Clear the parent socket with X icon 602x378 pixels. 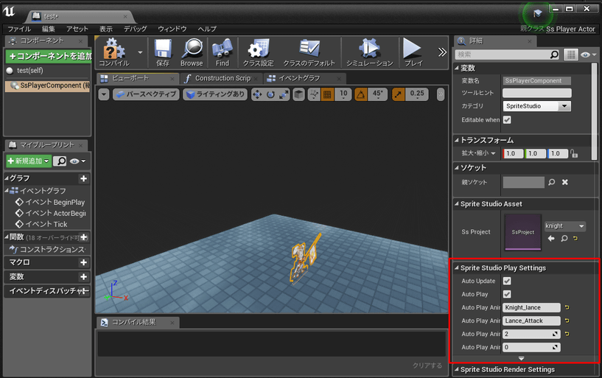tap(564, 182)
